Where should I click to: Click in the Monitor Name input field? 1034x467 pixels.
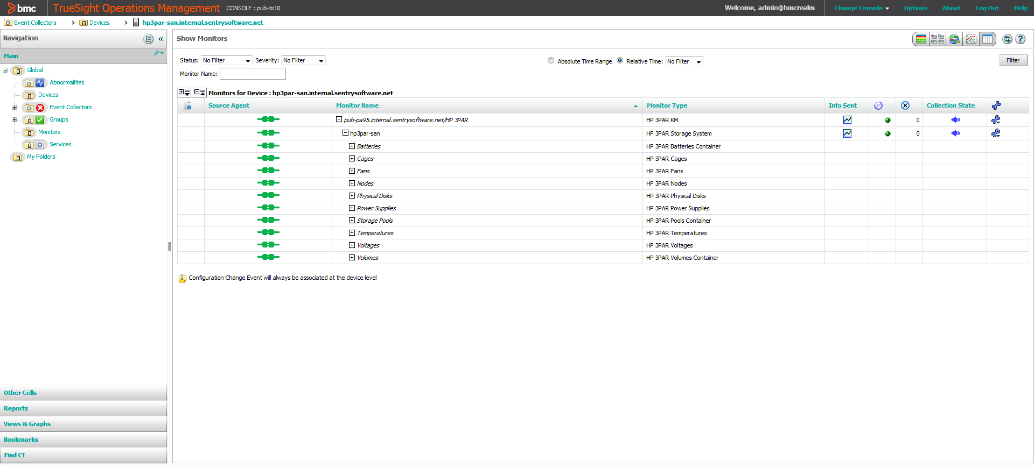pos(253,74)
